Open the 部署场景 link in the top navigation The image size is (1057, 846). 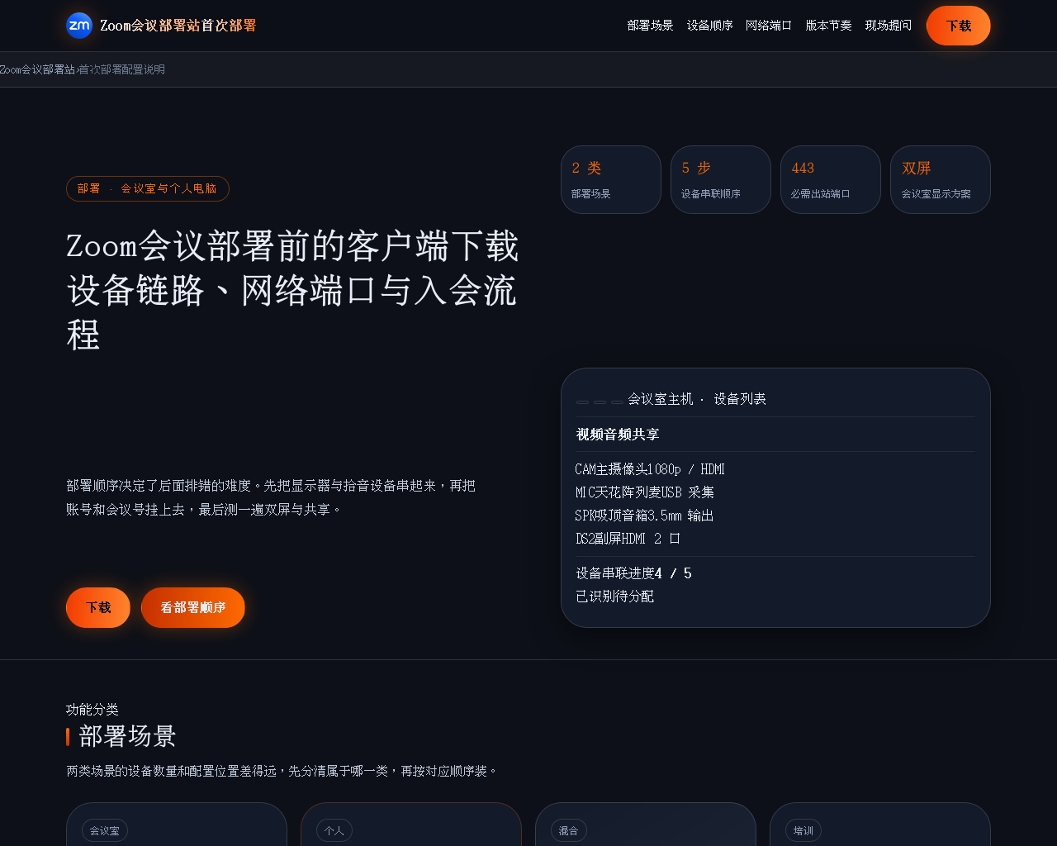coord(651,26)
